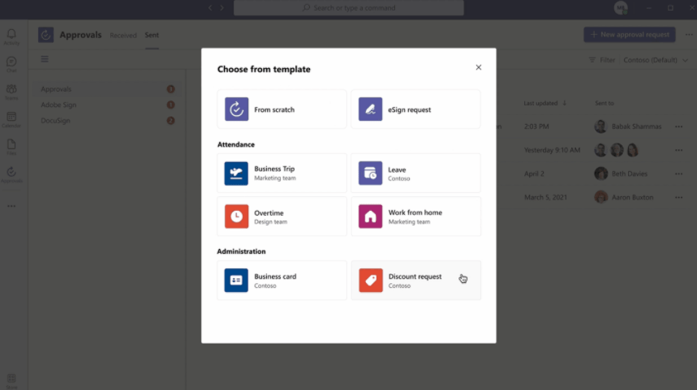
Task: Open the Discount request template
Action: click(415, 280)
